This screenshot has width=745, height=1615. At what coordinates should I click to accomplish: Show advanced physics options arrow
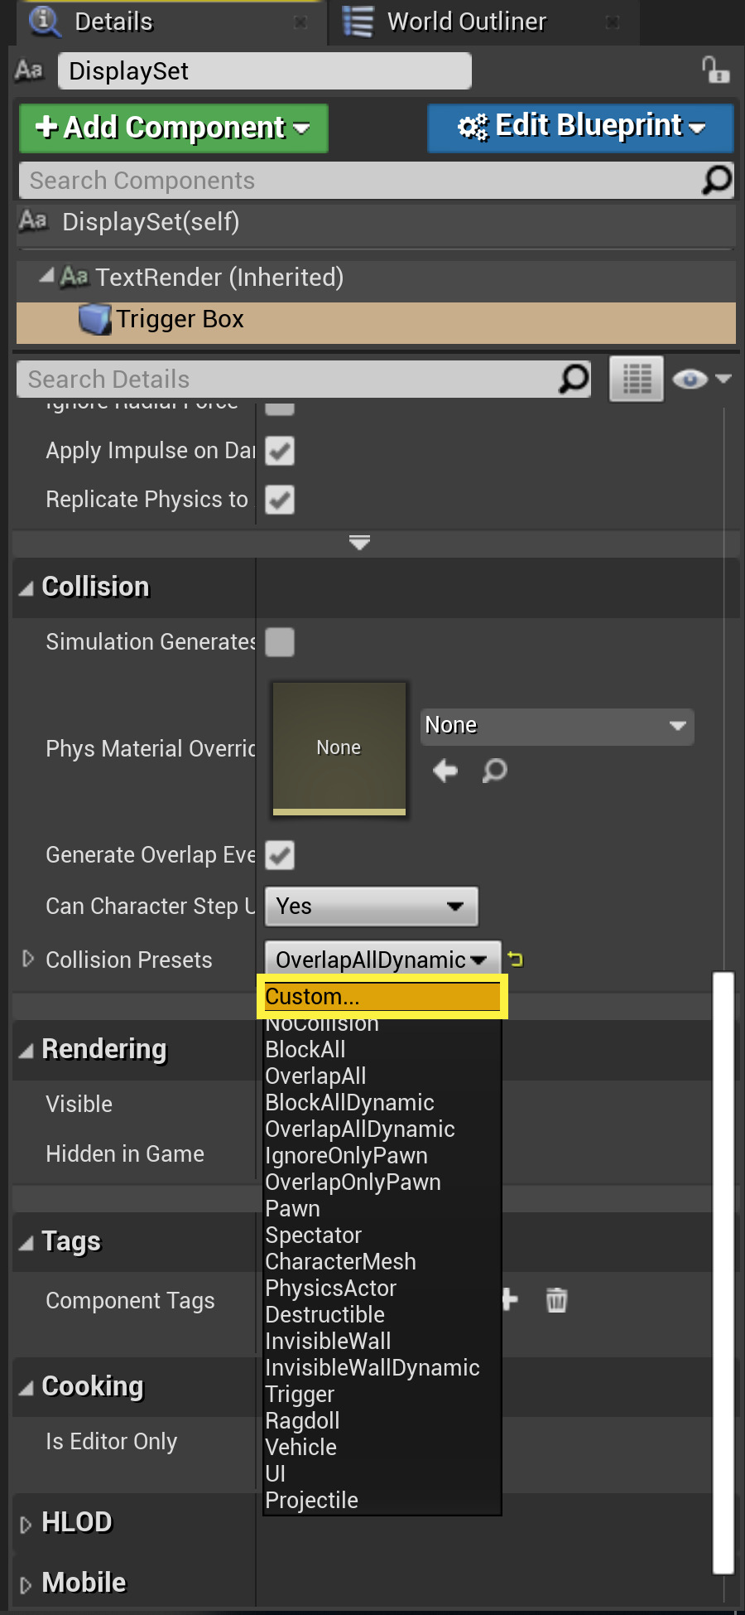pos(359,543)
